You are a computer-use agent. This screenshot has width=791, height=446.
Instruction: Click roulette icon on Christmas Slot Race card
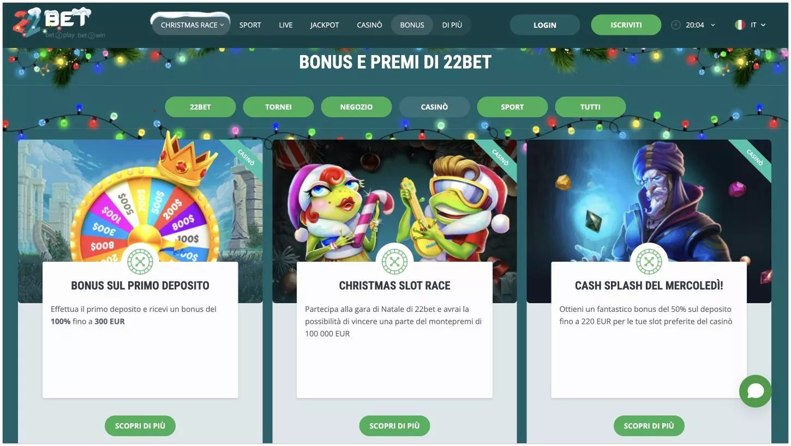tap(394, 262)
